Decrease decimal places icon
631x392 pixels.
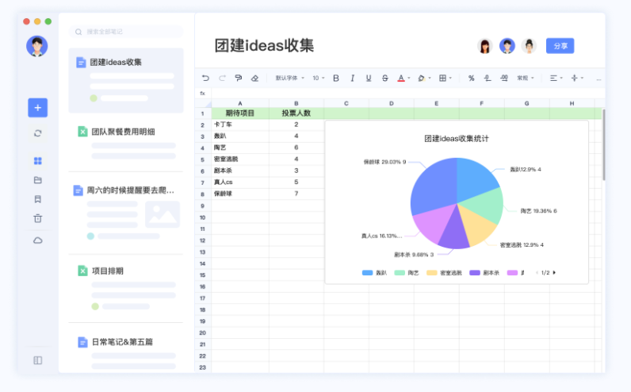click(x=488, y=78)
